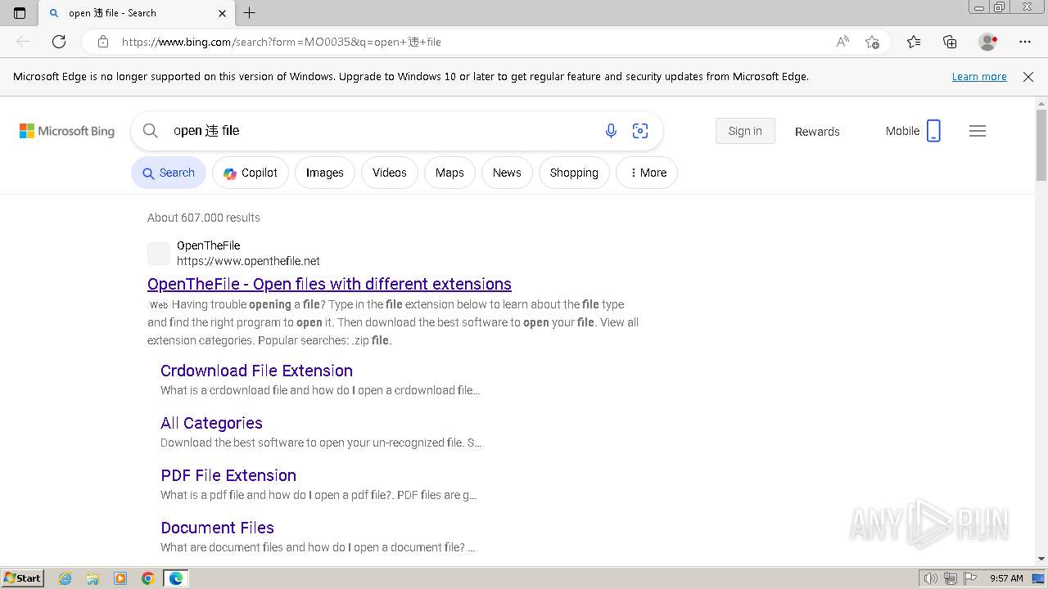Open the Crdownload File Extension link
1048x589 pixels.
(x=256, y=371)
